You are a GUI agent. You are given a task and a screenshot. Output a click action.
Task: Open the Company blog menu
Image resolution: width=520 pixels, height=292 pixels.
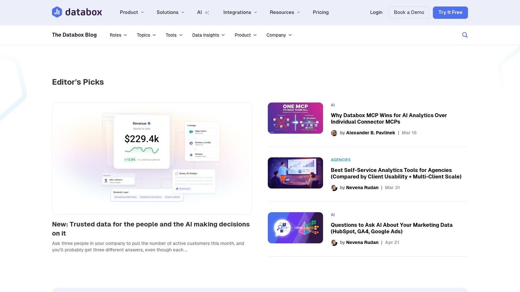coord(279,35)
